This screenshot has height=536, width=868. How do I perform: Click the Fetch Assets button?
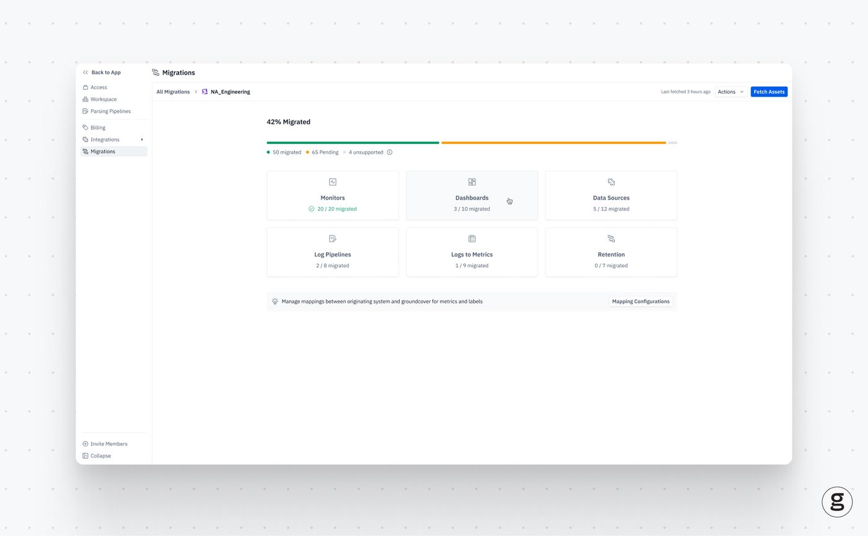point(769,92)
